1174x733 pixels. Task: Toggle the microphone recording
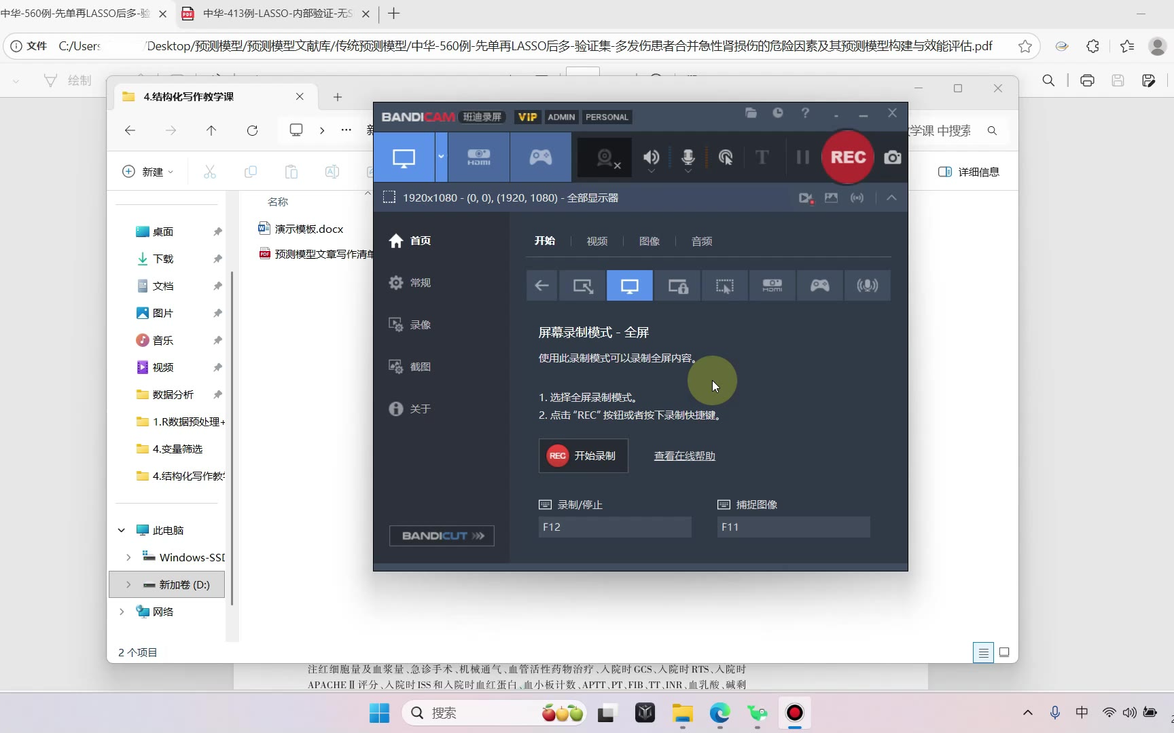(x=688, y=157)
